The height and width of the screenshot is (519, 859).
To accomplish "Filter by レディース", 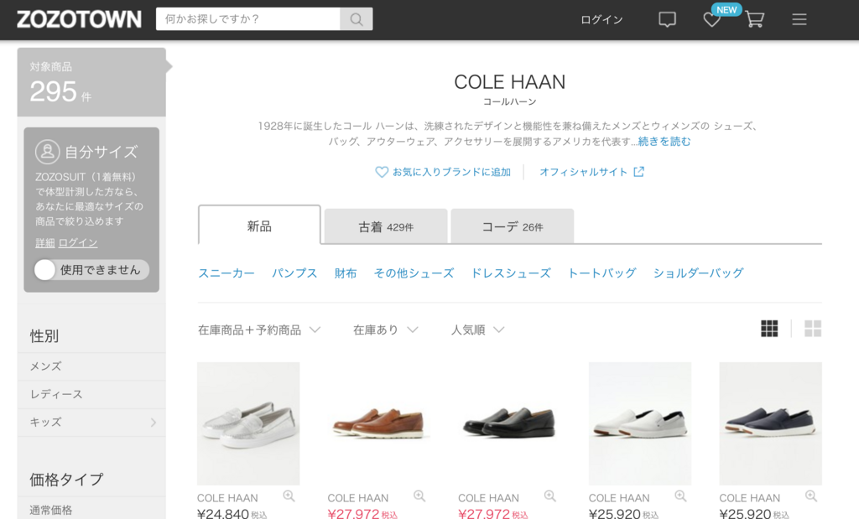I will click(x=91, y=394).
